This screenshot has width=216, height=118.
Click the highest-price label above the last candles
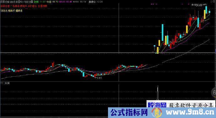pos(199,5)
